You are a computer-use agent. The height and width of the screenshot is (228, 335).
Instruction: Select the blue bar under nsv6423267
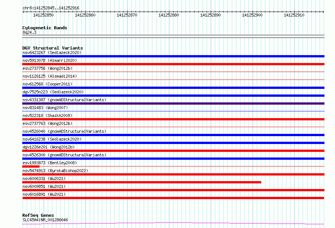173,56
